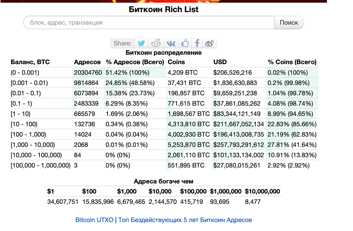Click the % Адресов (Всего) column header
Image resolution: width=353 pixels, height=231 pixels.
[135, 62]
